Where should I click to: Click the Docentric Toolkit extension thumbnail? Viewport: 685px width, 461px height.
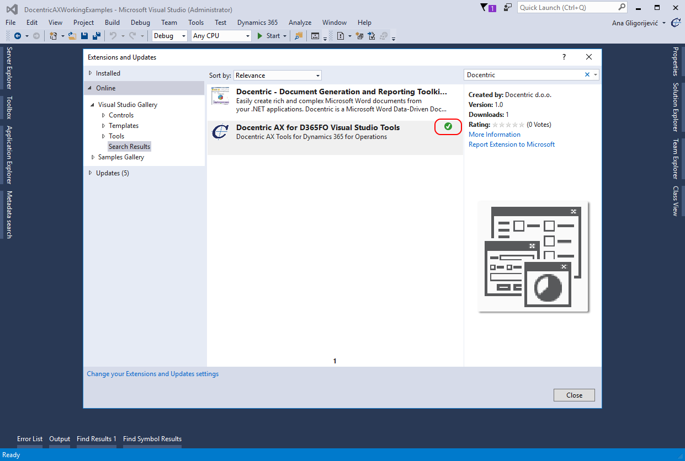pyautogui.click(x=220, y=97)
